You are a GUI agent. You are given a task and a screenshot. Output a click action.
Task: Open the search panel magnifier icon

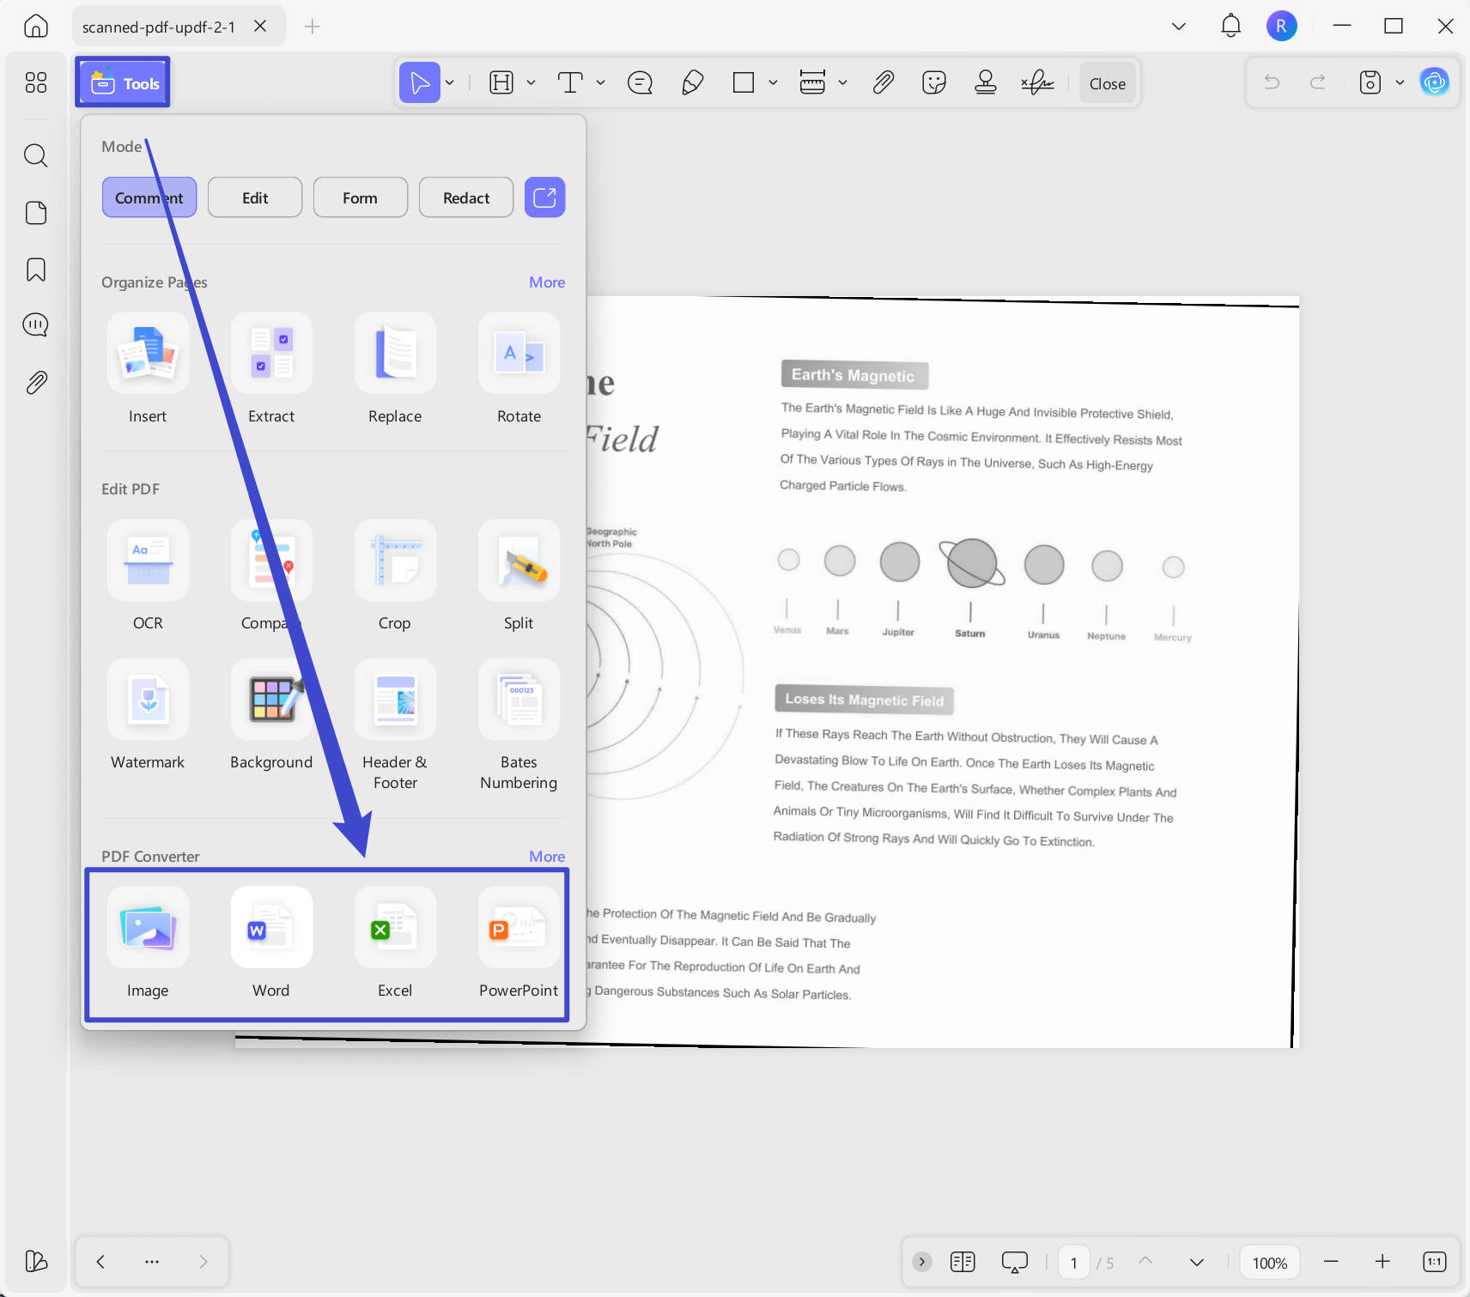tap(36, 155)
